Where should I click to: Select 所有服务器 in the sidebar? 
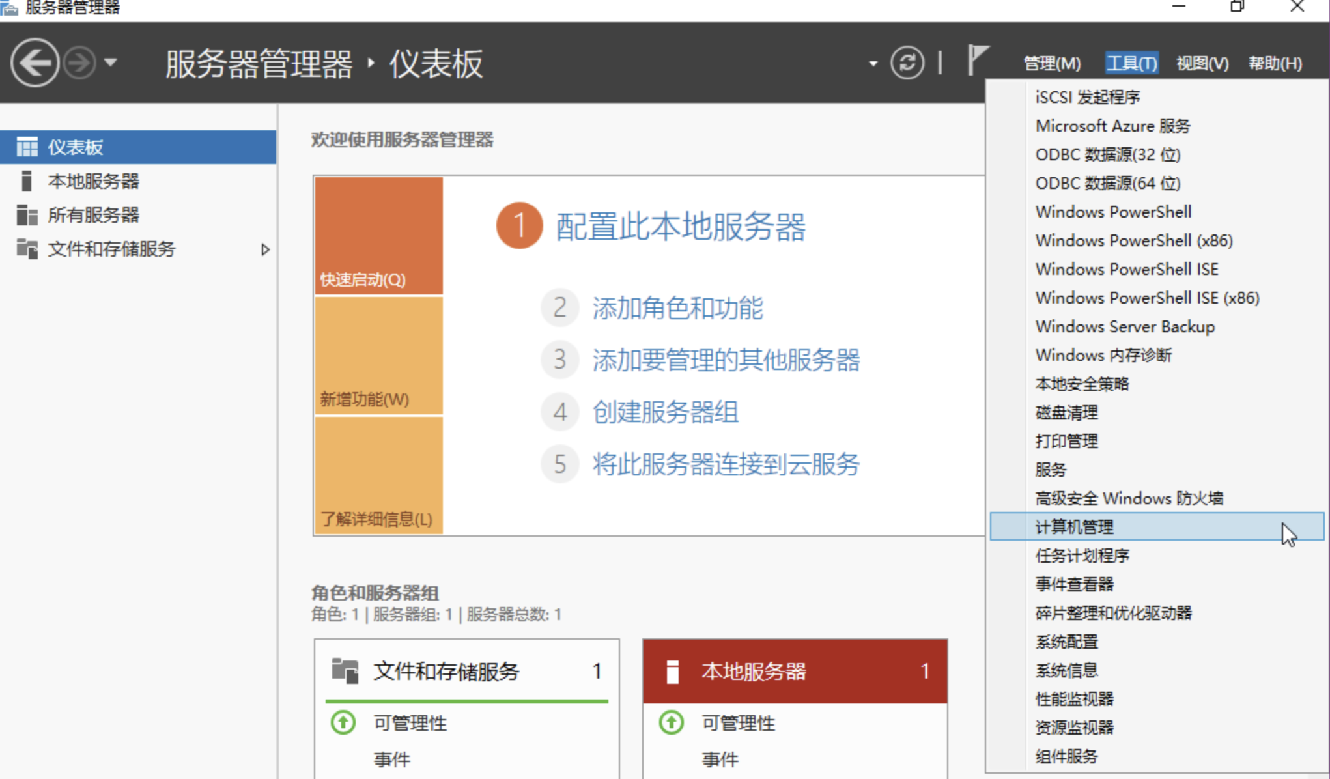pyautogui.click(x=138, y=215)
